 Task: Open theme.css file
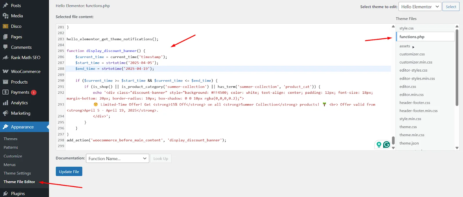[408, 127]
